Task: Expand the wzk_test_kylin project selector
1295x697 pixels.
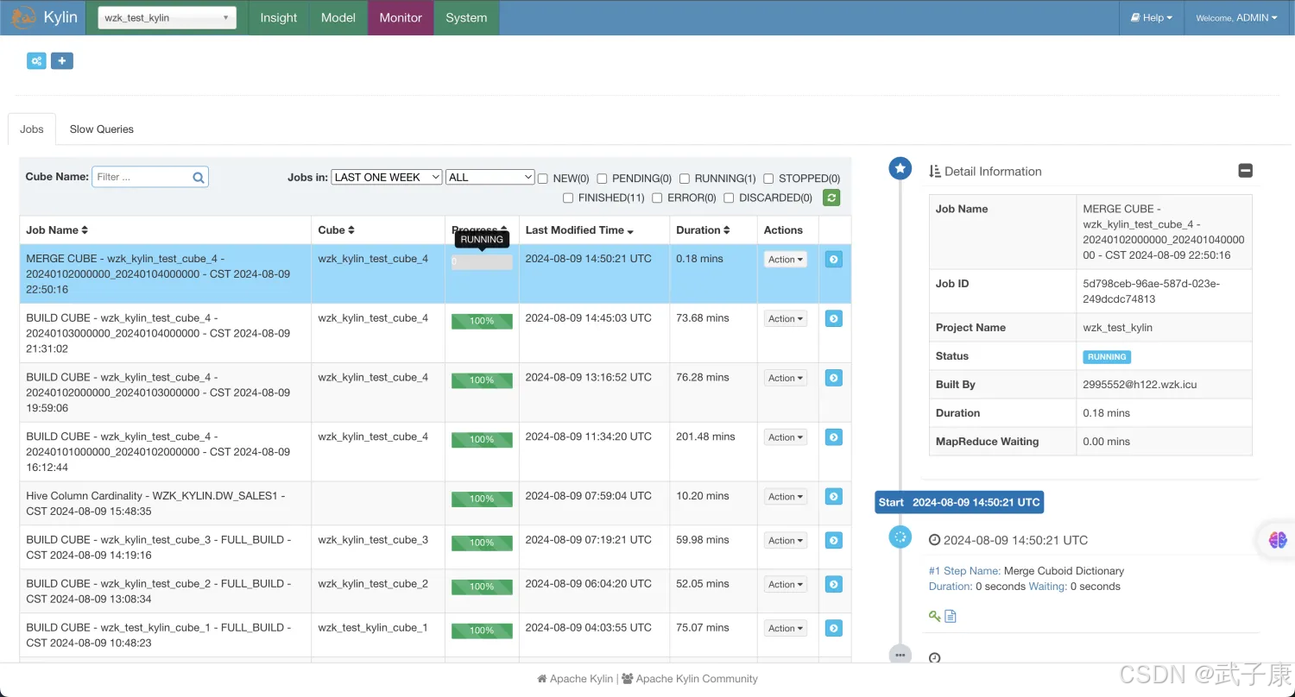Action: tap(167, 17)
